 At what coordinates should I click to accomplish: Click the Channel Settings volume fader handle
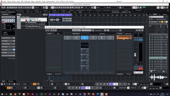(x=135, y=55)
